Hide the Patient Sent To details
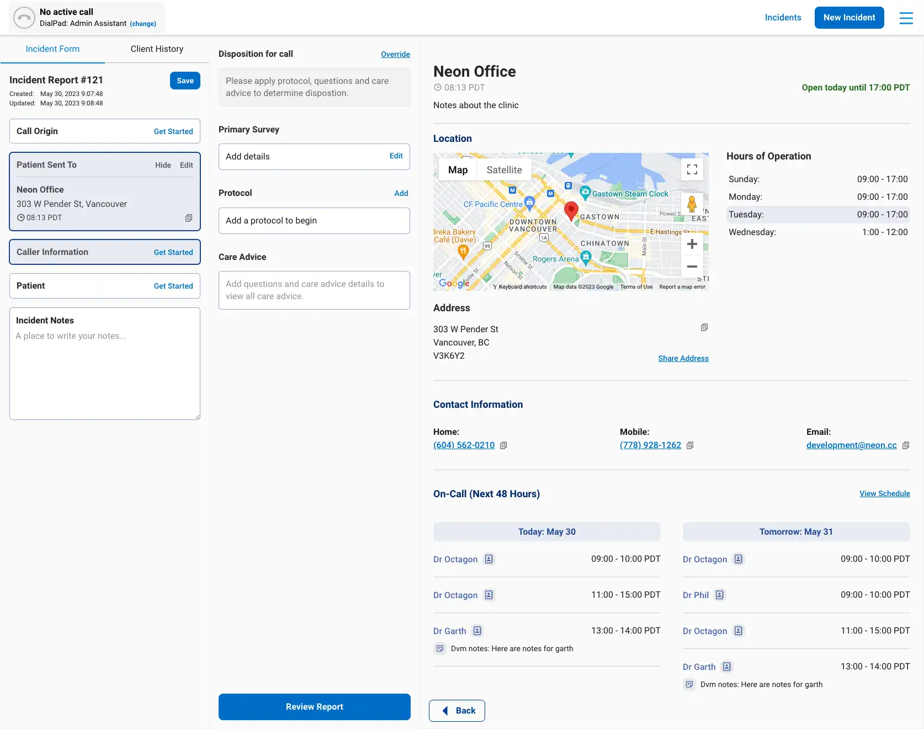Image resolution: width=924 pixels, height=729 pixels. 163,165
